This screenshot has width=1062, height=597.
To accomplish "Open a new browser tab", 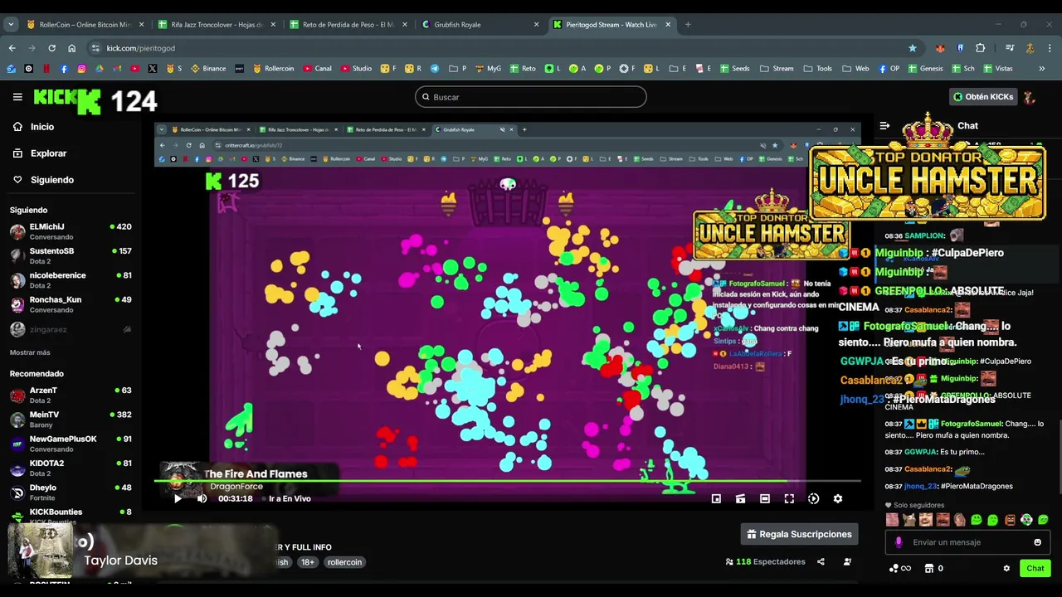I will (688, 25).
